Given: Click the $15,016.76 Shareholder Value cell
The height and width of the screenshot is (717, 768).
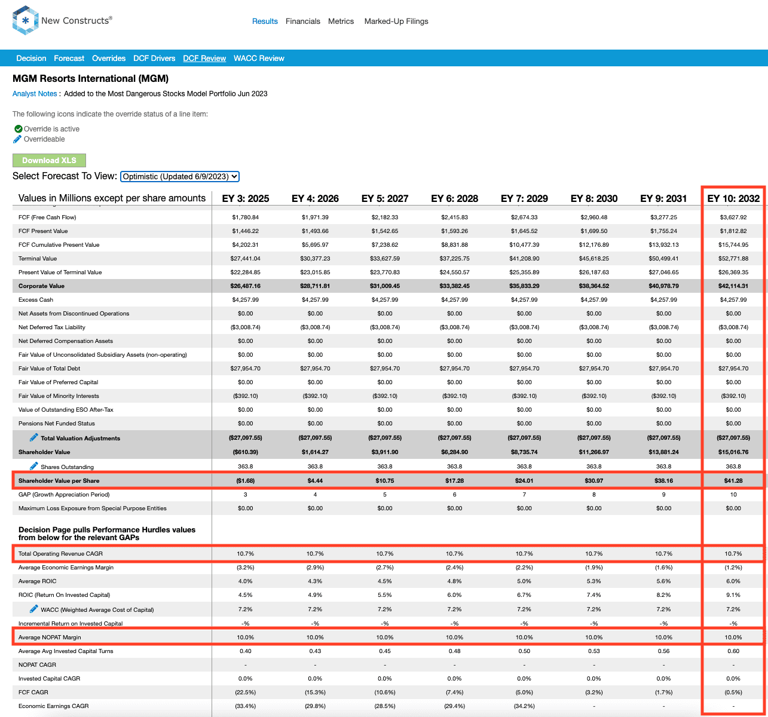Looking at the screenshot, I should (x=733, y=452).
